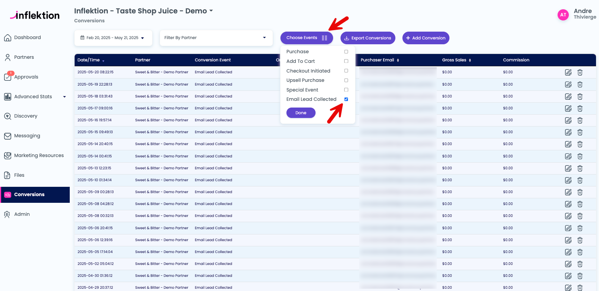The width and height of the screenshot is (599, 291).
Task: Expand the Advanced Stats submenu arrow
Action: click(x=65, y=97)
